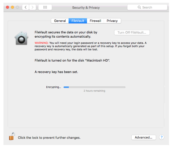Select the FileVault tab
Screen dimensions: 171x147
[x=78, y=21]
